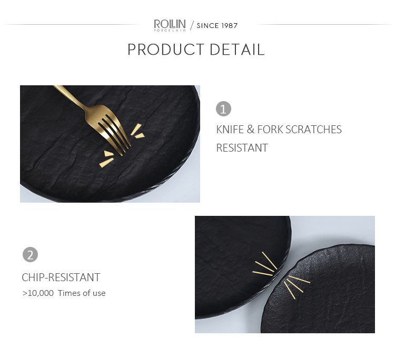This screenshot has height=338, width=395.
Task: Click the left header divider line
Action: (x=74, y=25)
